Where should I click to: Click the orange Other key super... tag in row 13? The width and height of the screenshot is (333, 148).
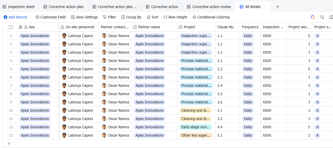[x=196, y=135]
